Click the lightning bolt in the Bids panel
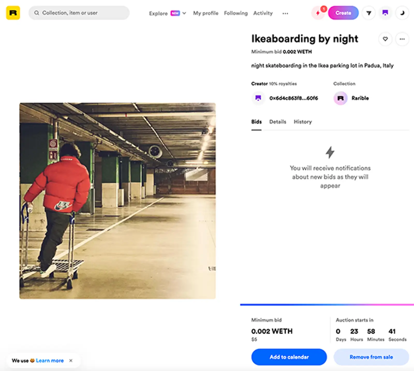 point(330,152)
